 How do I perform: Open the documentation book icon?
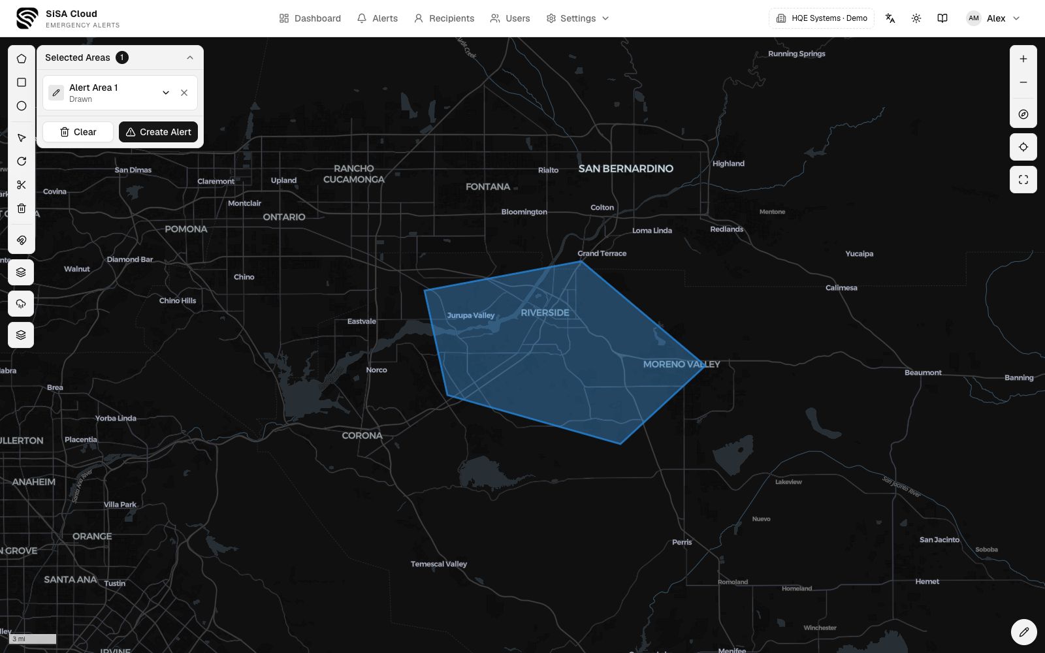[x=942, y=18]
